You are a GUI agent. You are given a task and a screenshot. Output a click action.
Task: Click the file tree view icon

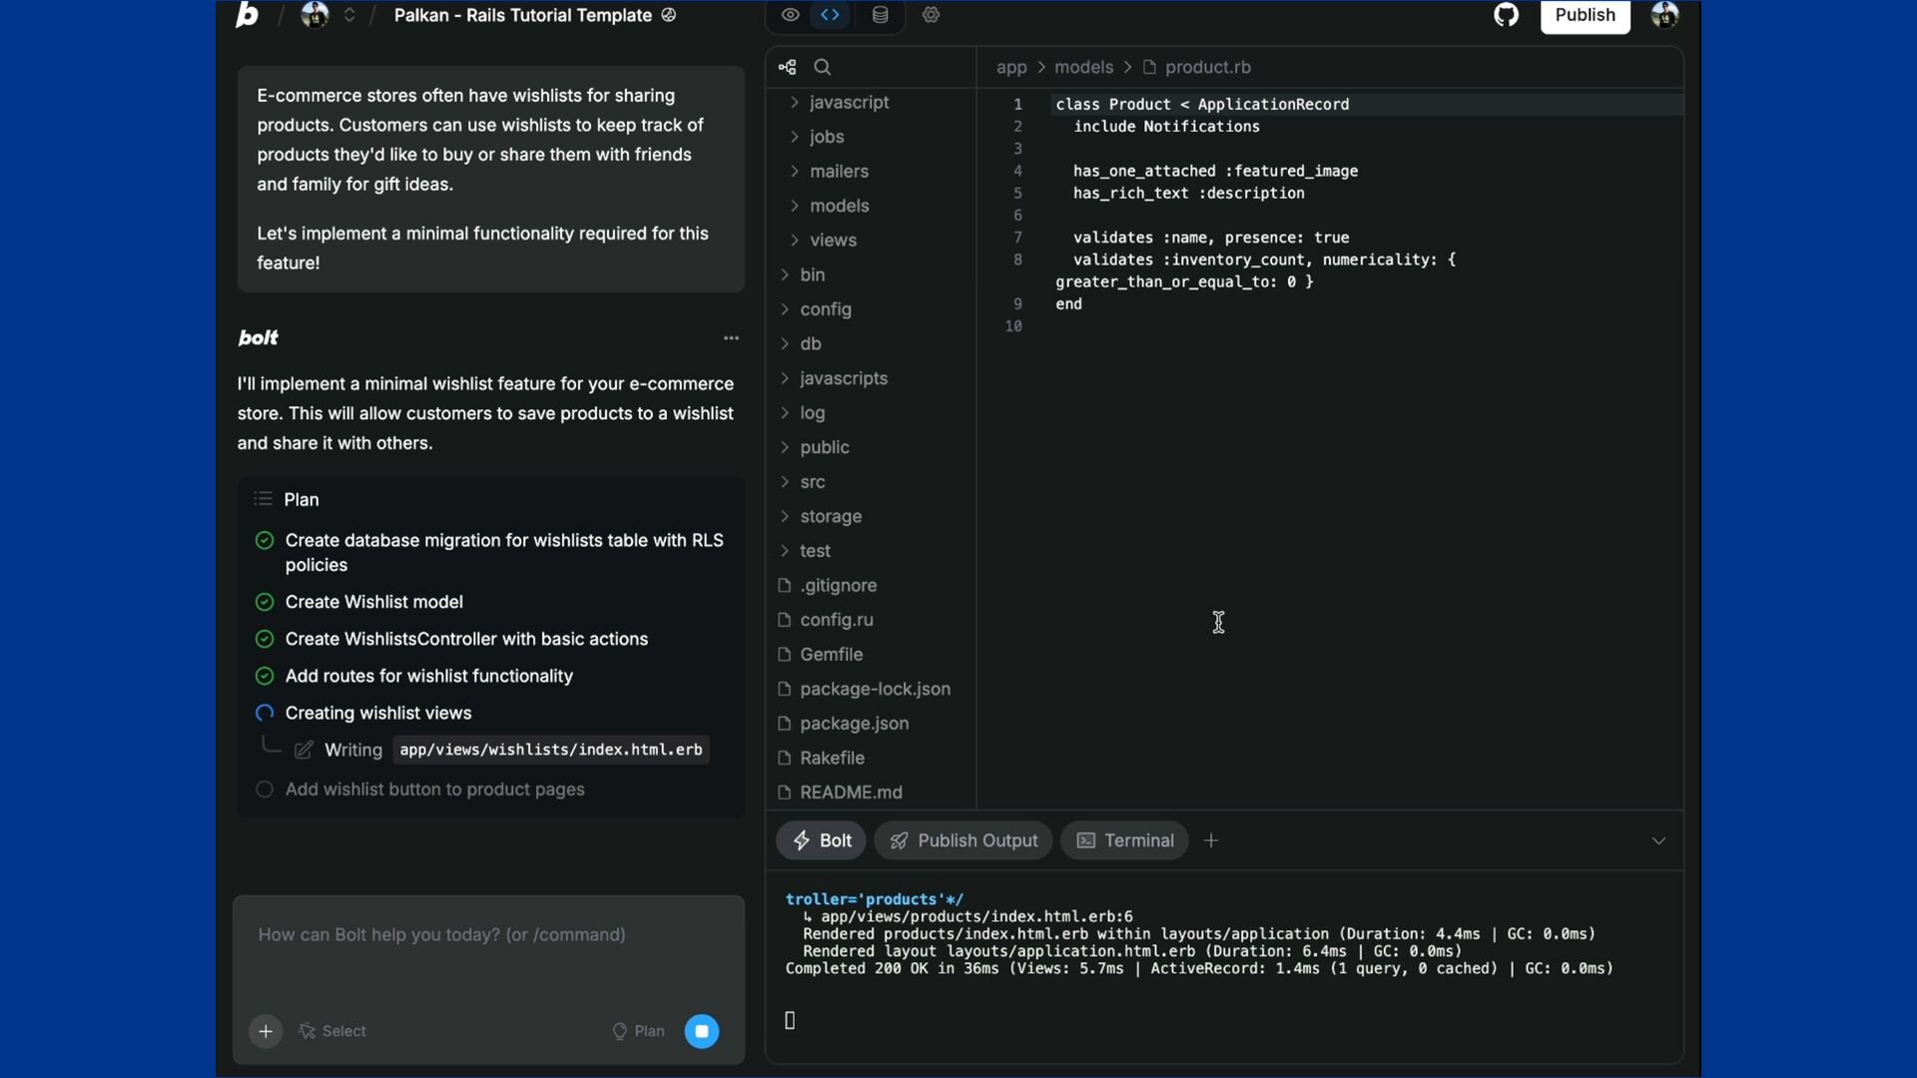[787, 67]
